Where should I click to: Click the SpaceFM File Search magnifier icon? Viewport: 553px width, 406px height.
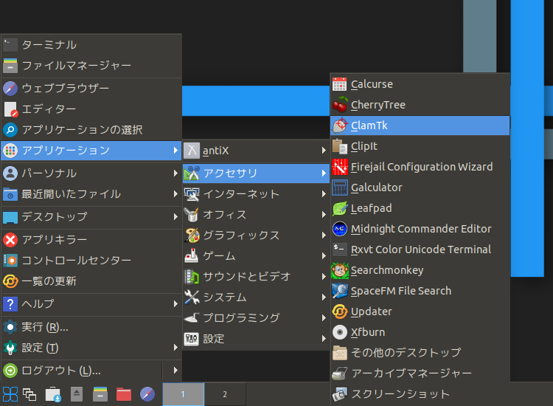click(x=340, y=291)
